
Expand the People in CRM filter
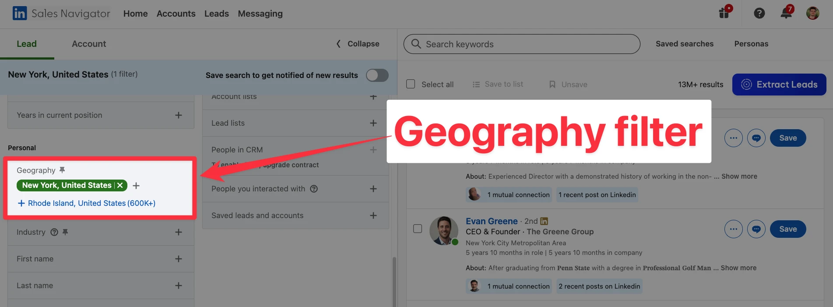[x=373, y=150]
